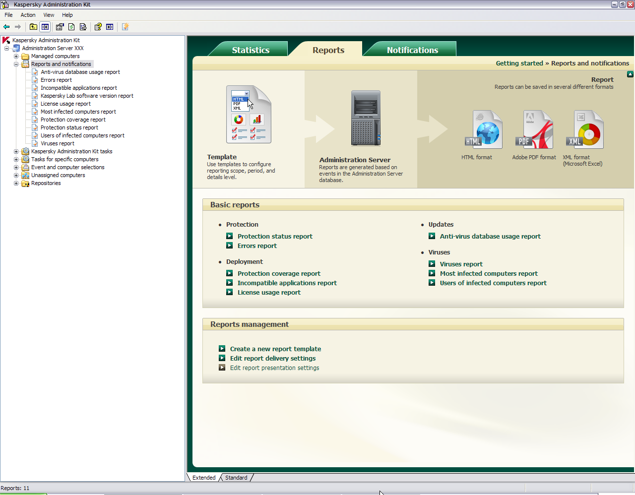
Task: Click the new report wizard star icon
Action: click(x=125, y=27)
